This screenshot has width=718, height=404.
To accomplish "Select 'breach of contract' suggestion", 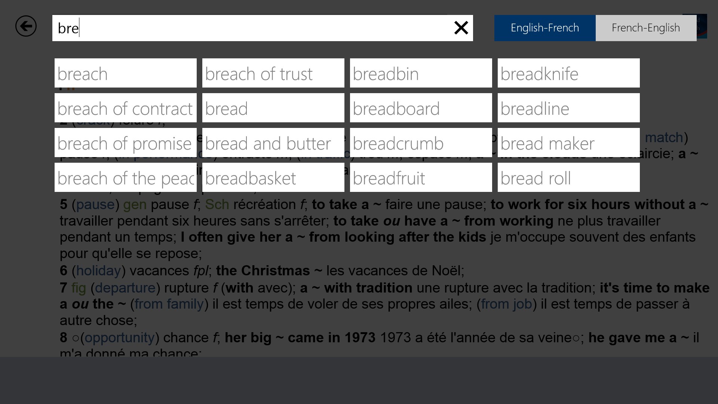I will 125,108.
